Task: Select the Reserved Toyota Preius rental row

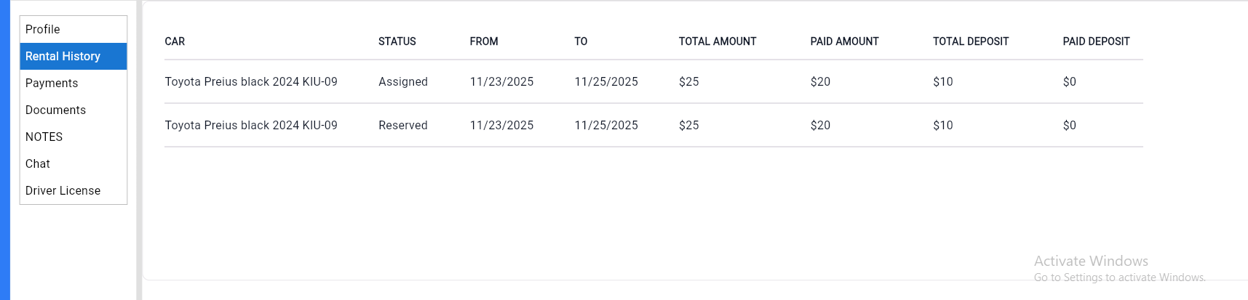Action: coord(251,125)
